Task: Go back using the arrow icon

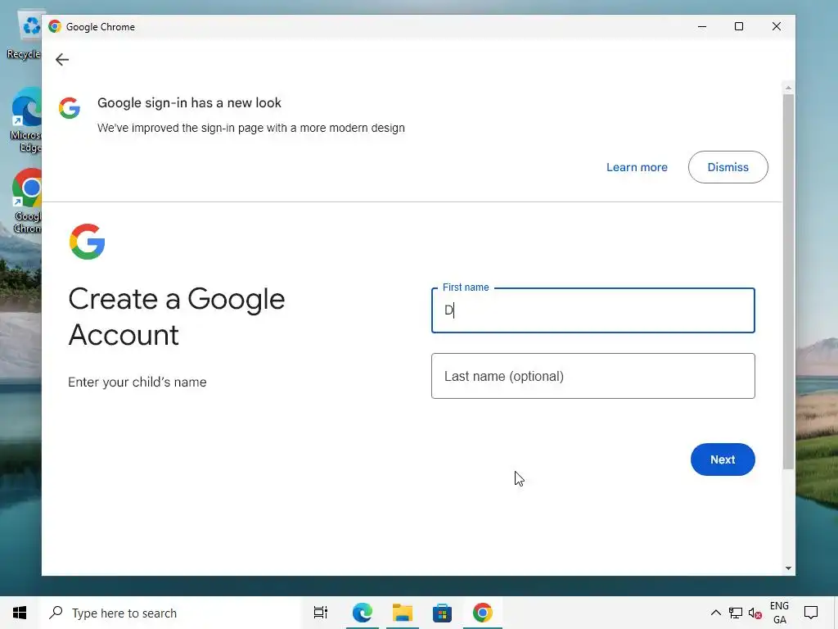Action: (x=62, y=59)
